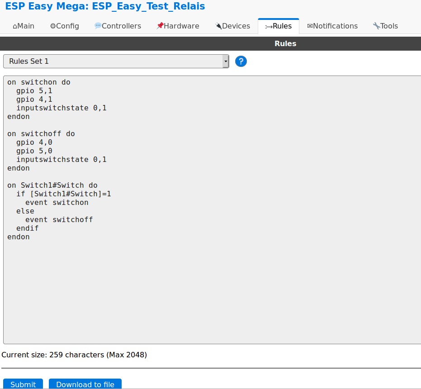Screen dimensions: 421x389
Task: Click the 'endif' line in the rules
Action: 28,228
